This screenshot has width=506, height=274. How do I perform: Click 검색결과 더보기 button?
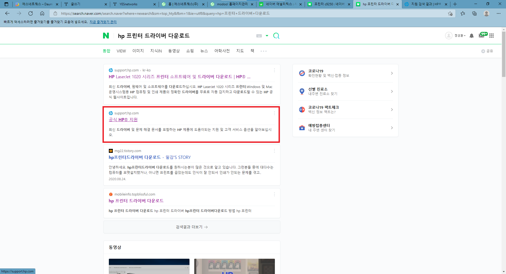pos(192,227)
